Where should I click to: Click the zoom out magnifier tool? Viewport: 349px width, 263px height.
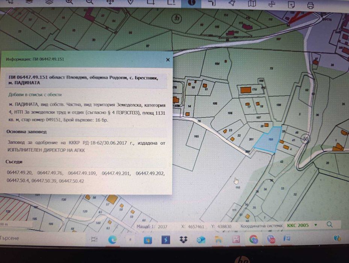pos(90,2)
